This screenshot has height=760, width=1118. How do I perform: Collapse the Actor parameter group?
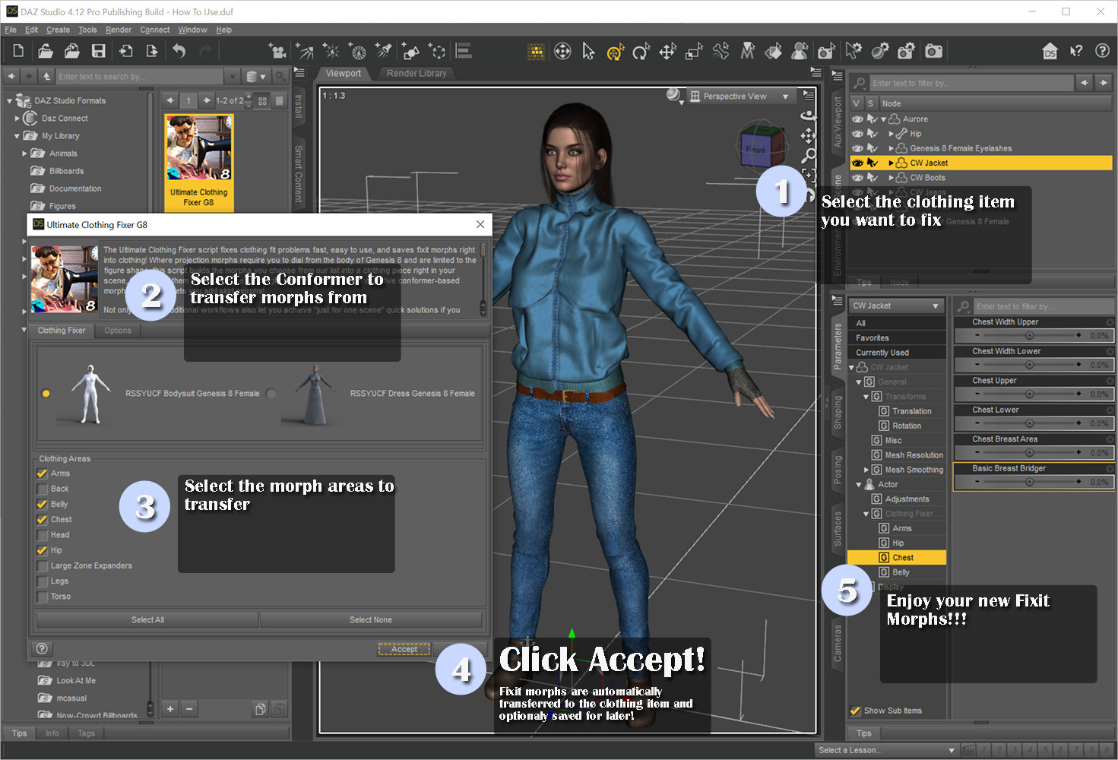(x=859, y=484)
